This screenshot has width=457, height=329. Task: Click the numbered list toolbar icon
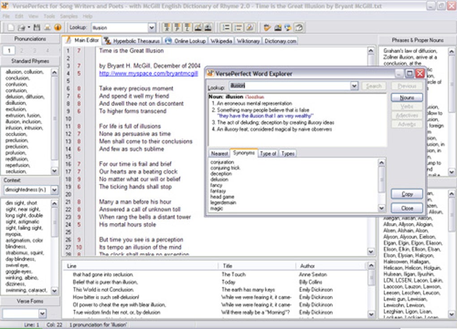(226, 28)
